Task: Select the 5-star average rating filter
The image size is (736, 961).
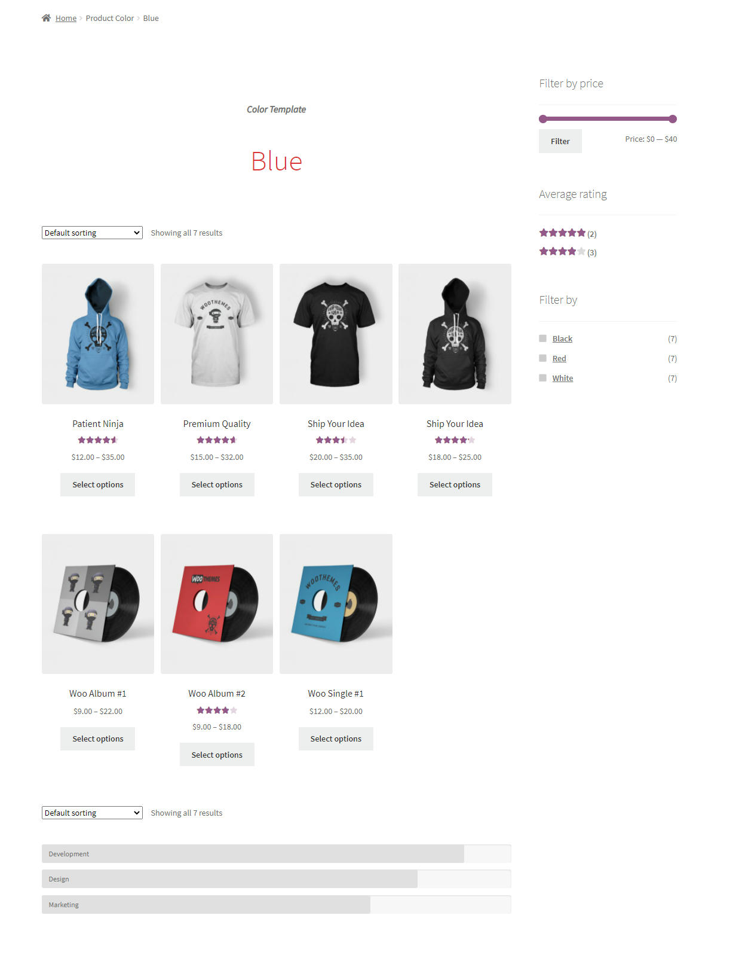Action: point(562,233)
